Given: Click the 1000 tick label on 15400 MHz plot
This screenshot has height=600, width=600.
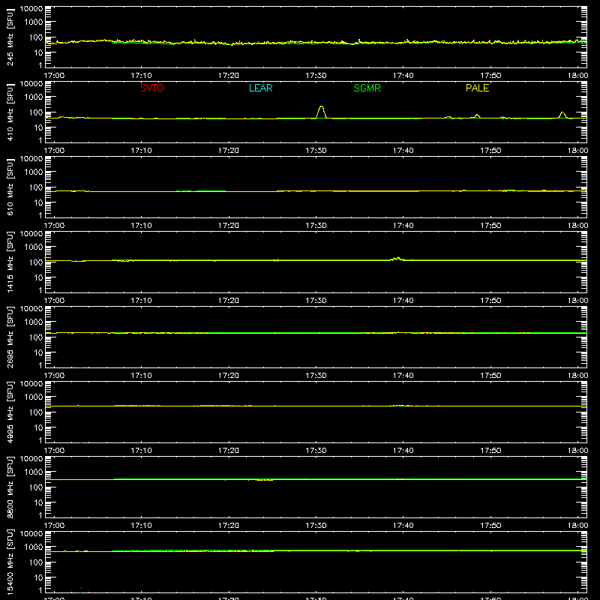Looking at the screenshot, I should point(34,547).
